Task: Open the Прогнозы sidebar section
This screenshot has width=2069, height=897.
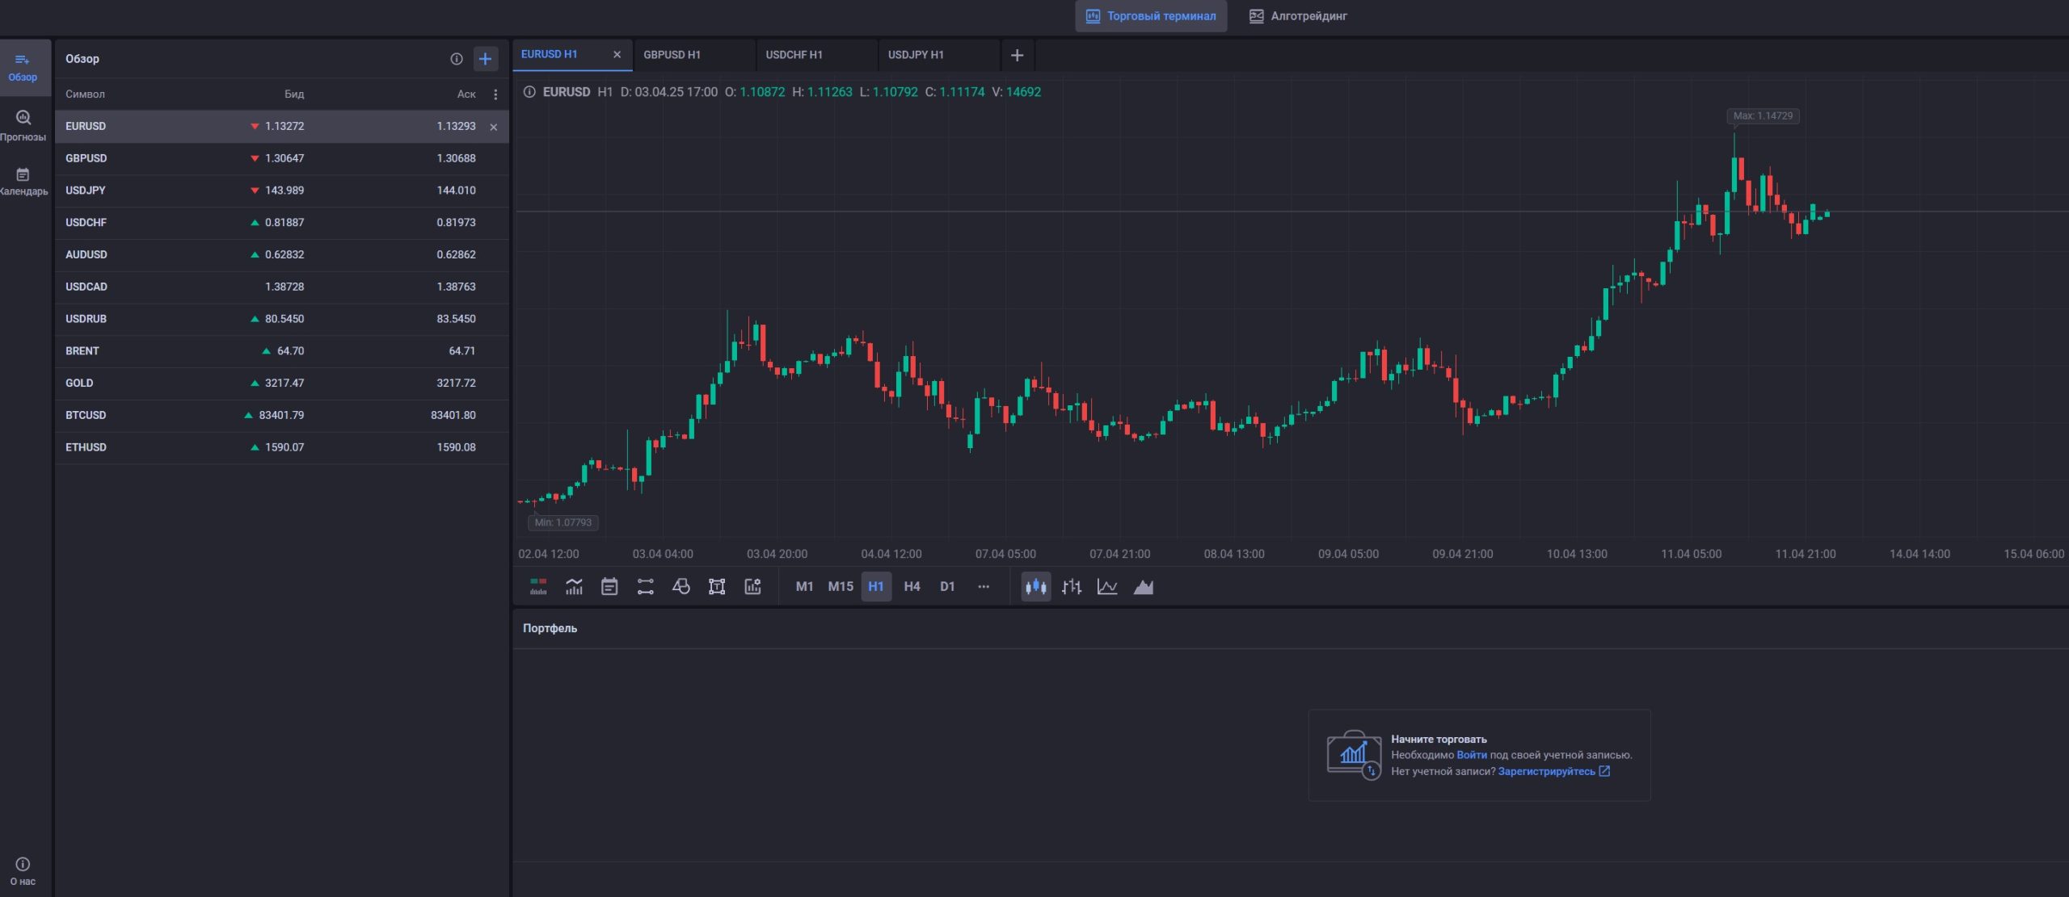Action: click(23, 125)
